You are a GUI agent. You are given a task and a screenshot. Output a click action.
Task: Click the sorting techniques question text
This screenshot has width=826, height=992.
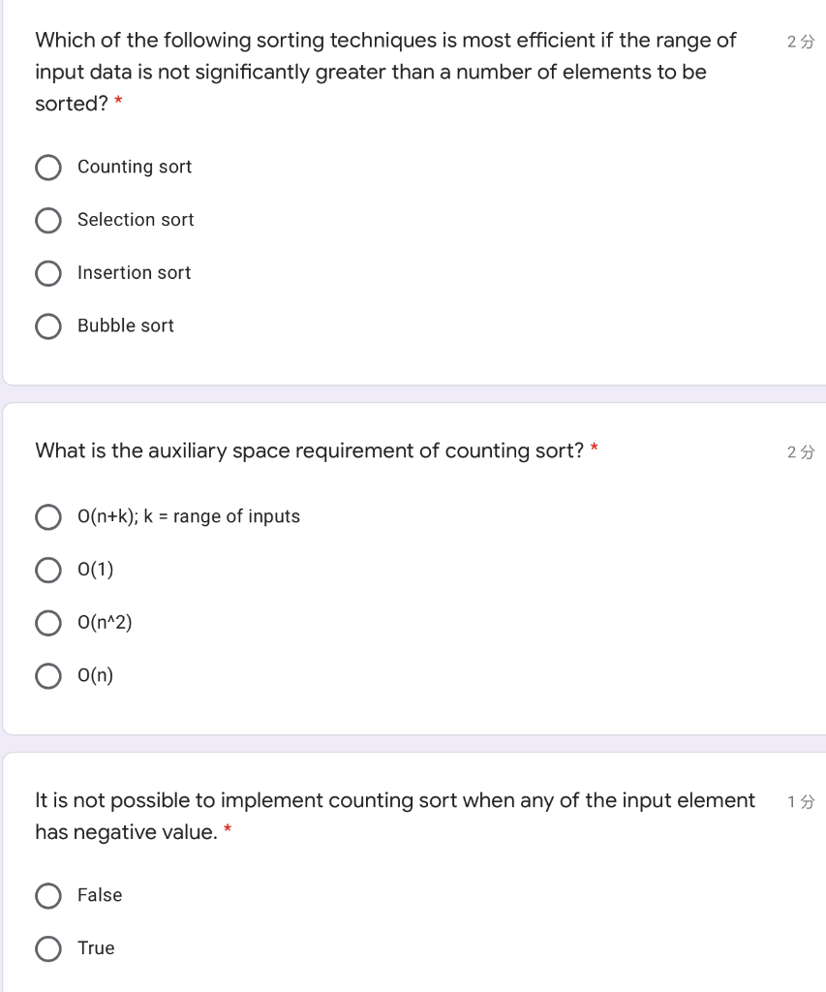click(x=384, y=72)
